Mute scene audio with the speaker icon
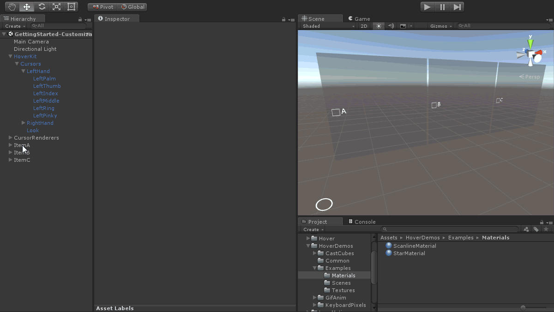The height and width of the screenshot is (312, 554). [391, 26]
